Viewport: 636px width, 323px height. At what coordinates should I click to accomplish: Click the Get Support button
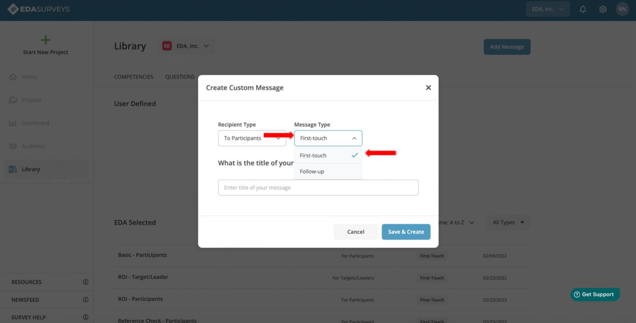(x=595, y=294)
